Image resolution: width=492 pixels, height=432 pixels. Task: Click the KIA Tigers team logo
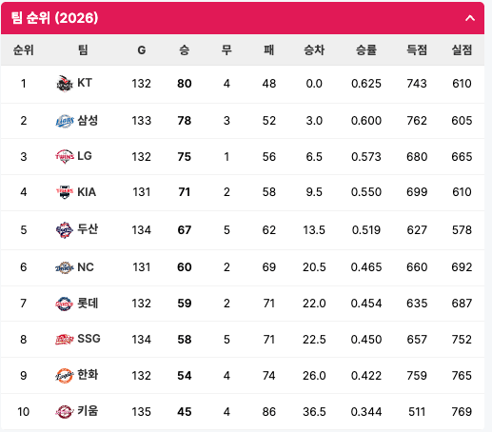point(65,192)
